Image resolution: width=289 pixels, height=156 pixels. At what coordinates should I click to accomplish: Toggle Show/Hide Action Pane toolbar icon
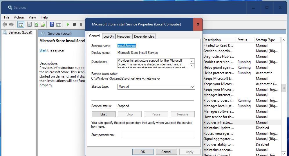point(59,24)
